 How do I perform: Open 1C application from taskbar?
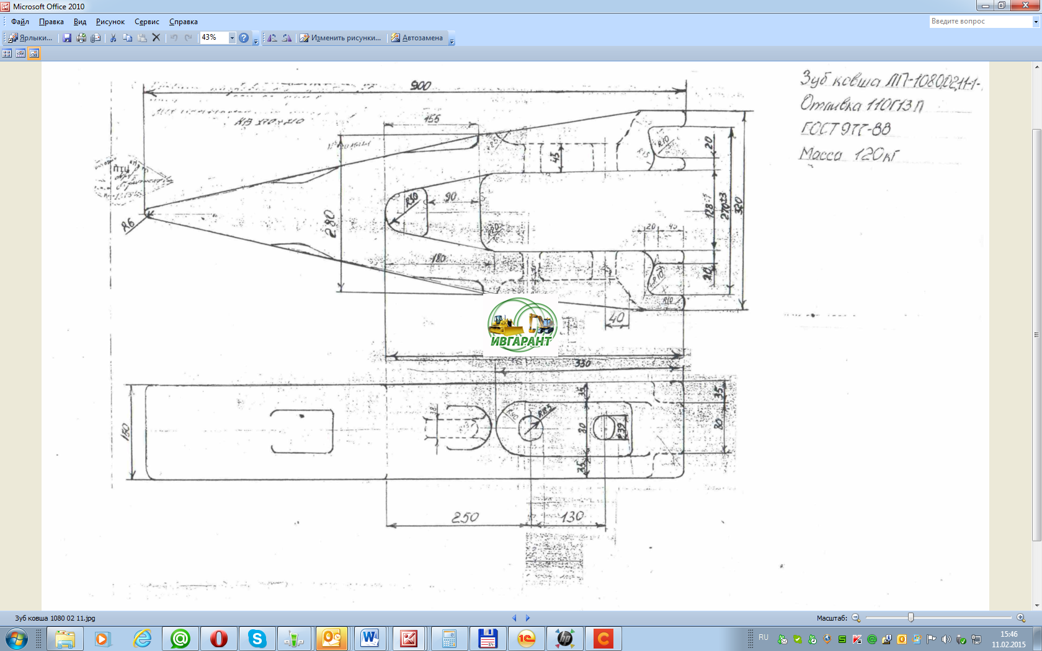click(527, 639)
